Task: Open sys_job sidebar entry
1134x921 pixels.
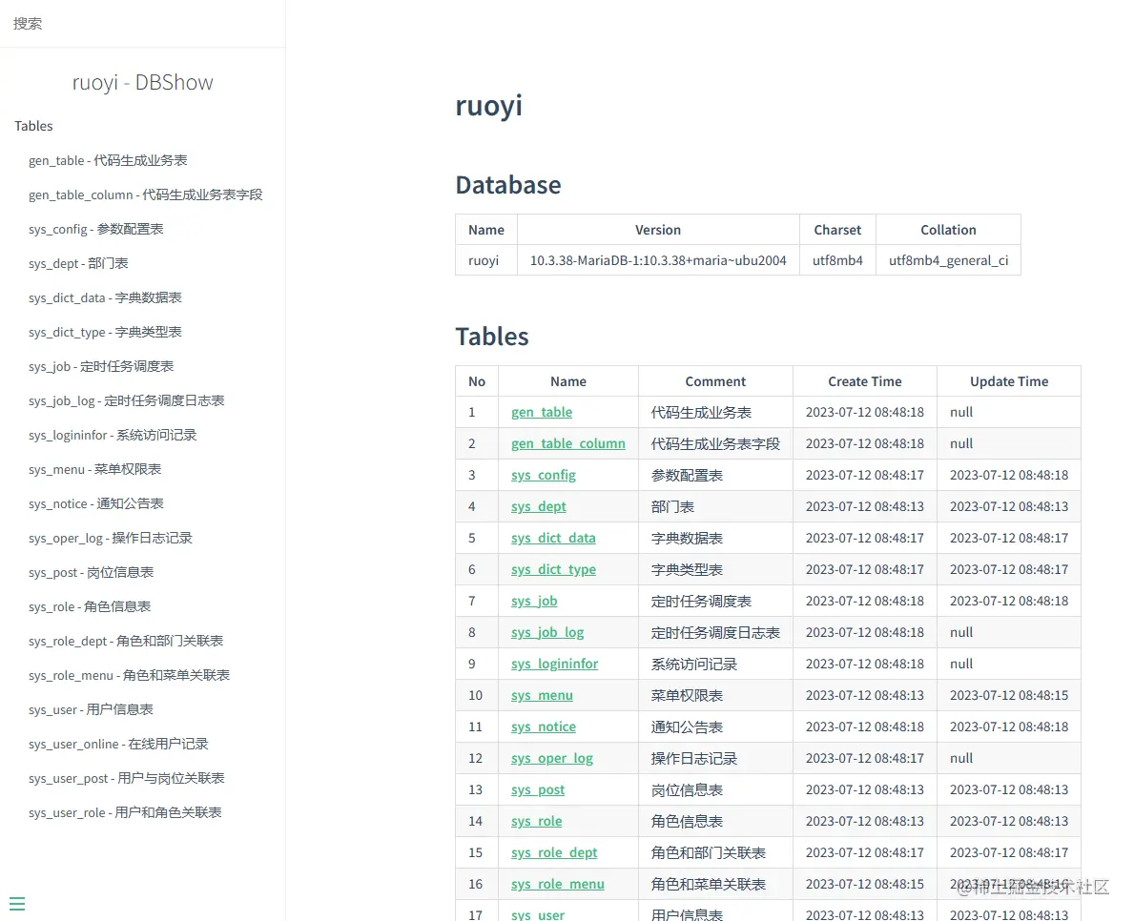Action: (x=100, y=366)
